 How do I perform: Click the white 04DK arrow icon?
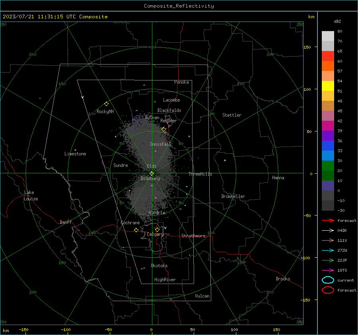coord(328,230)
